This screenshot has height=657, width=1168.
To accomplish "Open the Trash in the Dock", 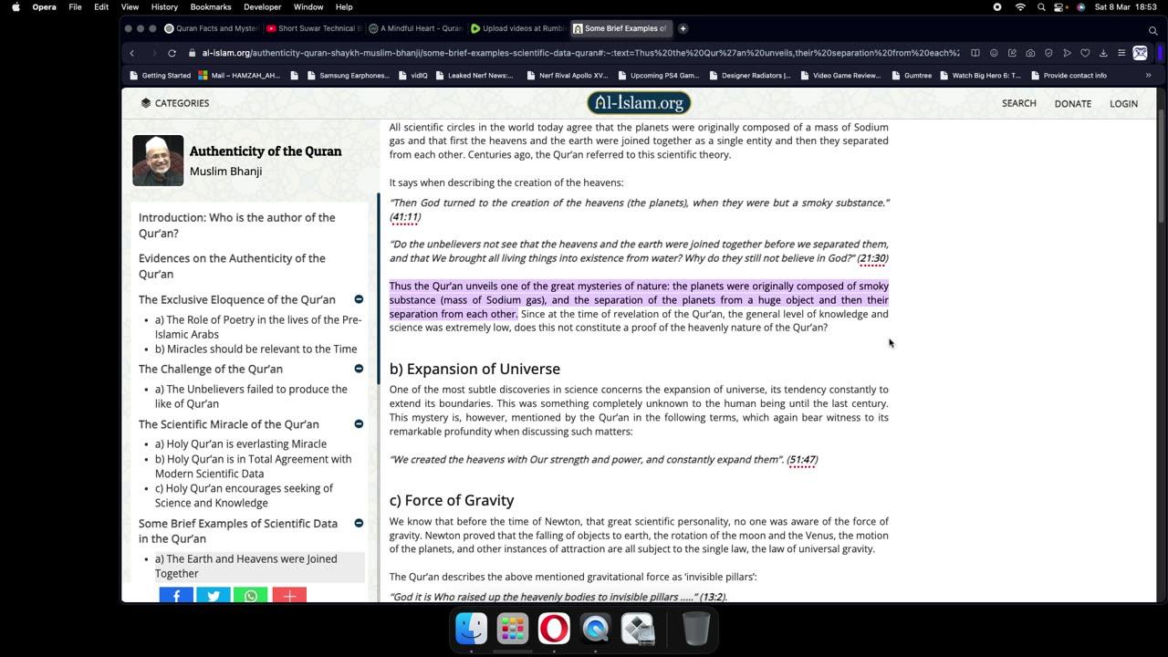I will (696, 629).
